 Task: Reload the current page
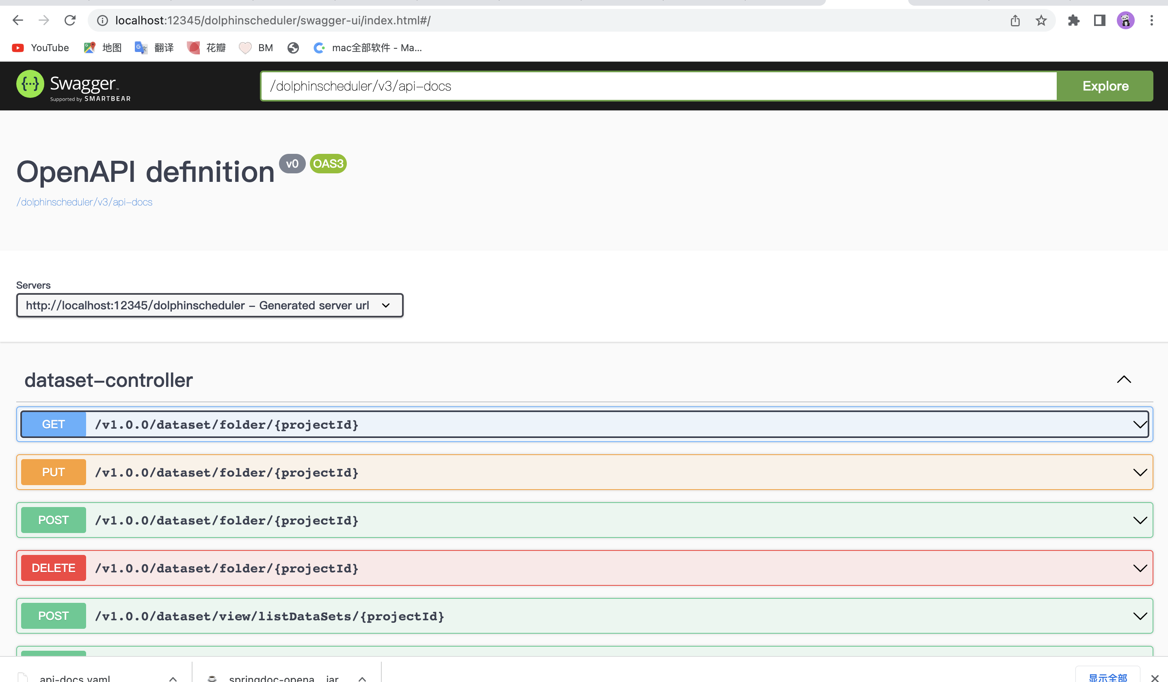coord(70,20)
